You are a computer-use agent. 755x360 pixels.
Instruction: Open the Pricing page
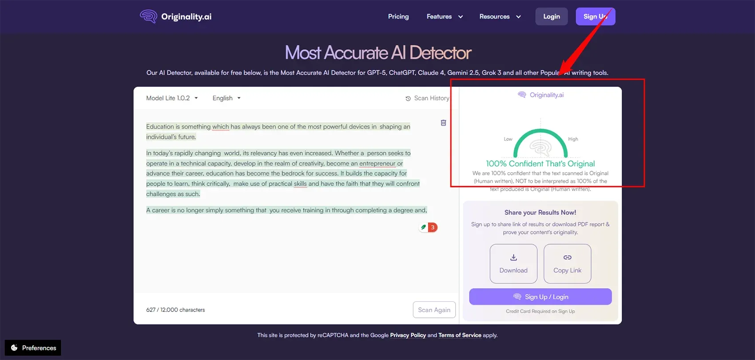(x=398, y=16)
